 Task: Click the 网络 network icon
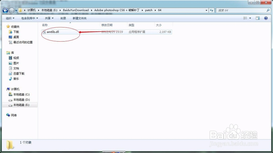coord(8,115)
